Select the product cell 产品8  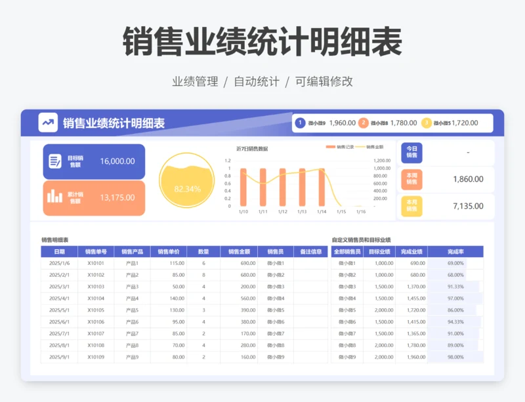coord(133,346)
